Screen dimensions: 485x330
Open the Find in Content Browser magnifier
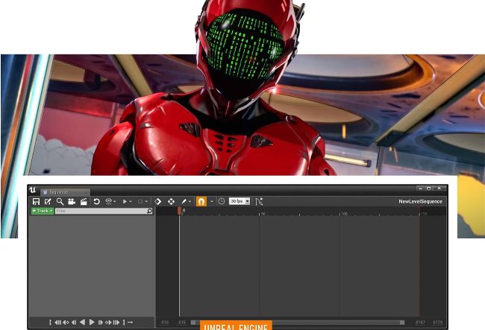pyautogui.click(x=60, y=201)
